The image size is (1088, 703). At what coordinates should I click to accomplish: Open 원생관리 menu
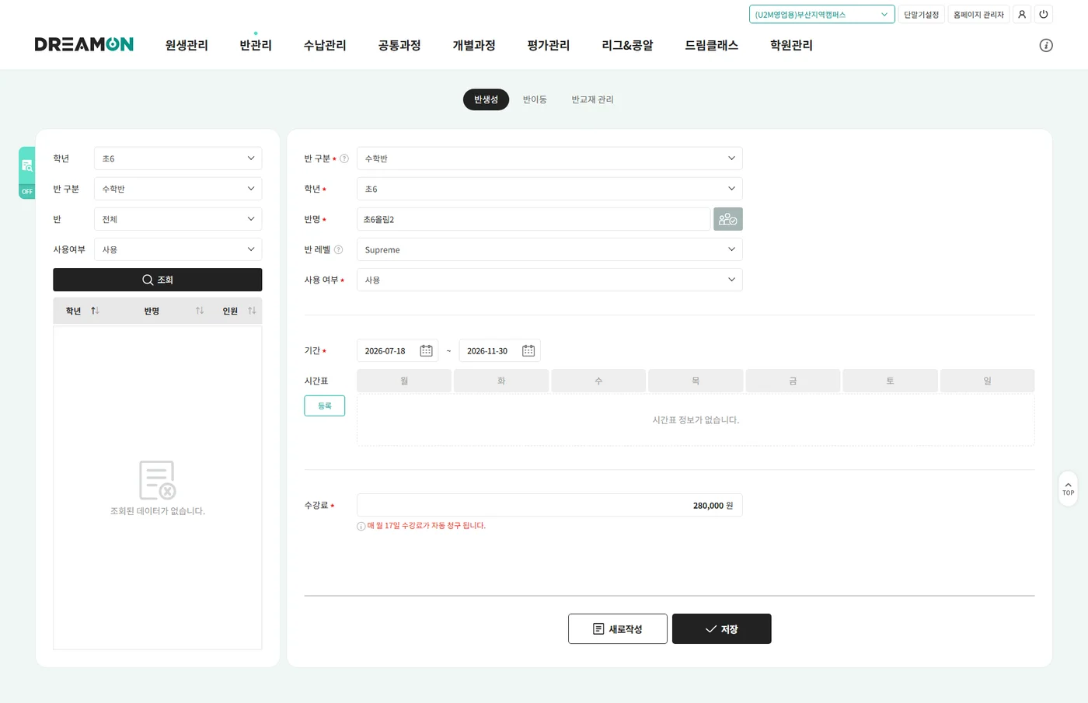(187, 45)
